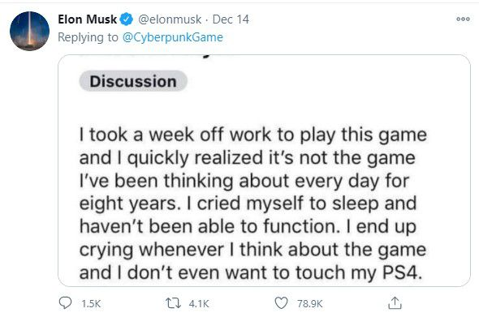479x317 pixels.
Task: Open the three-dot more options menu
Action: coord(463,19)
